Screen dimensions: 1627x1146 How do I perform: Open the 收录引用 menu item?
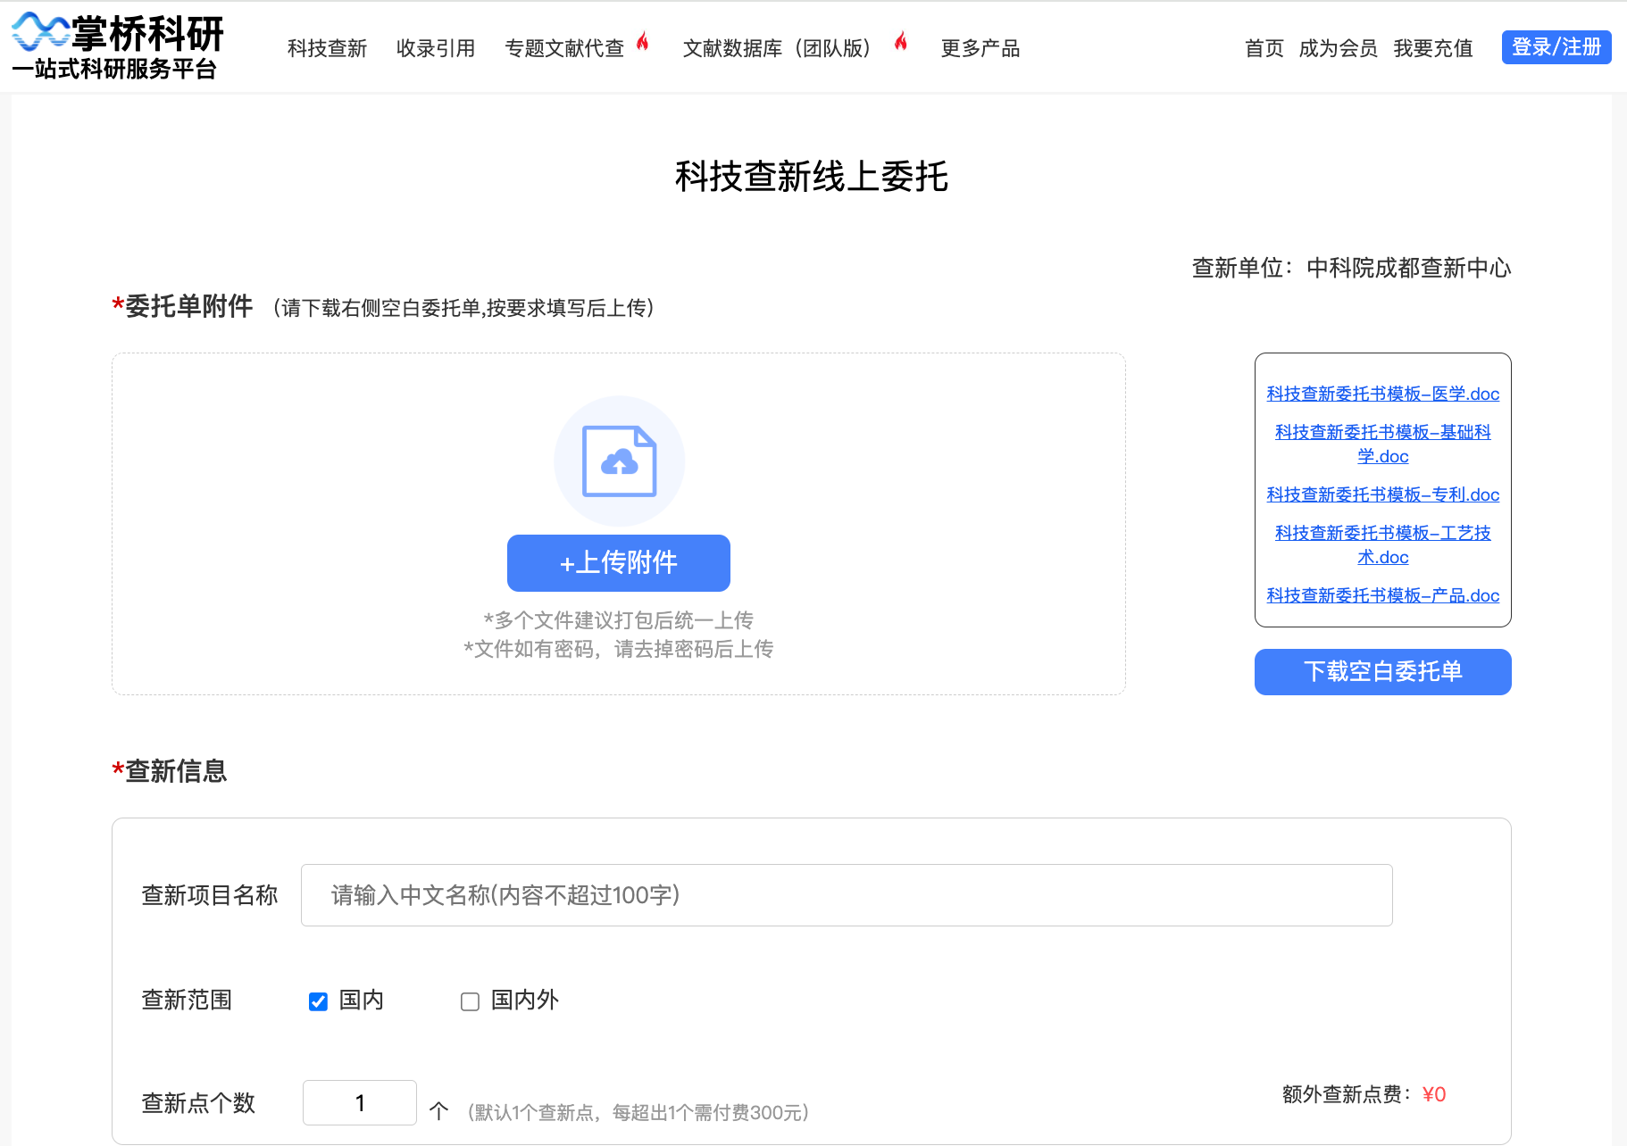point(436,48)
